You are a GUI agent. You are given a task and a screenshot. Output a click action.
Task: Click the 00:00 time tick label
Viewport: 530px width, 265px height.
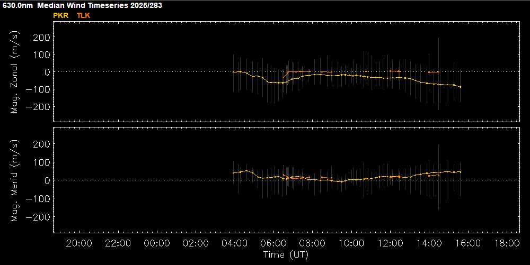[x=157, y=243]
